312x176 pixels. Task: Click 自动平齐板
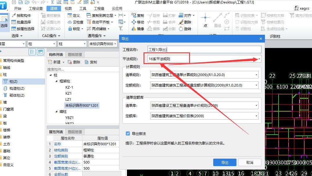(x=100, y=22)
